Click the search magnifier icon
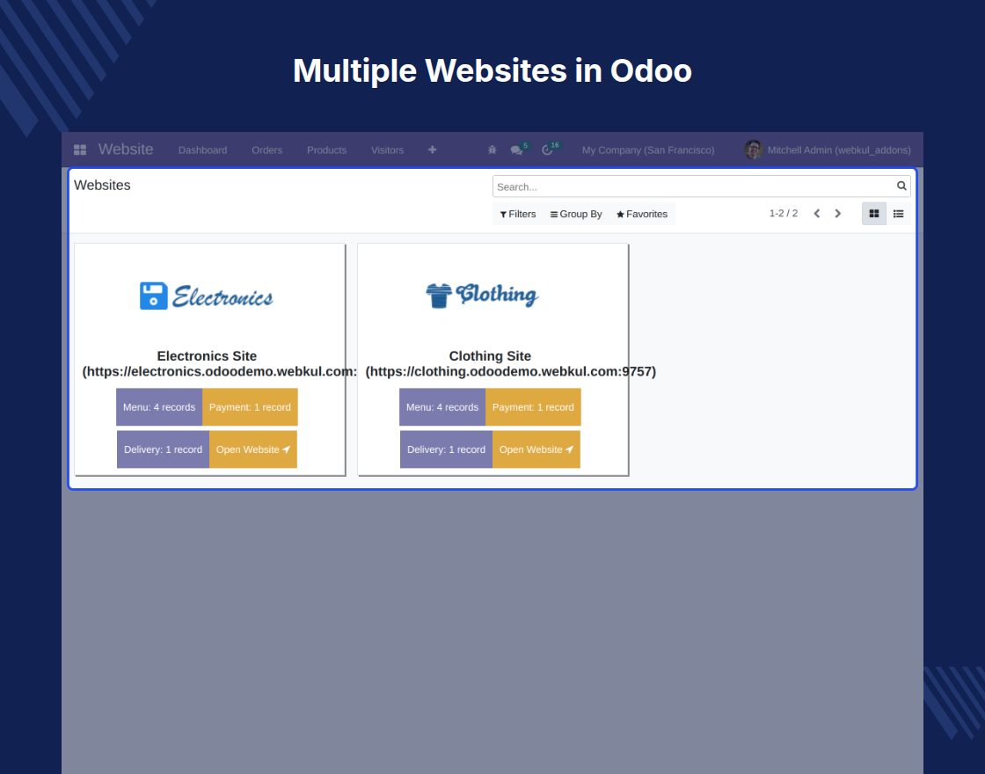 point(901,186)
